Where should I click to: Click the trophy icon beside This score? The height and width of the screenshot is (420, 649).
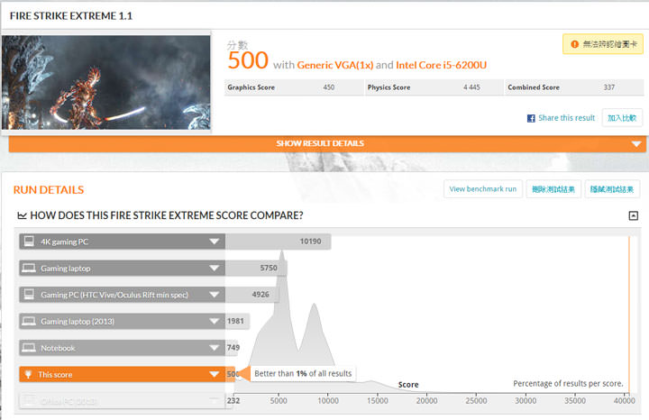point(29,374)
